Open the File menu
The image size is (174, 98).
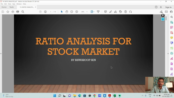2,4
